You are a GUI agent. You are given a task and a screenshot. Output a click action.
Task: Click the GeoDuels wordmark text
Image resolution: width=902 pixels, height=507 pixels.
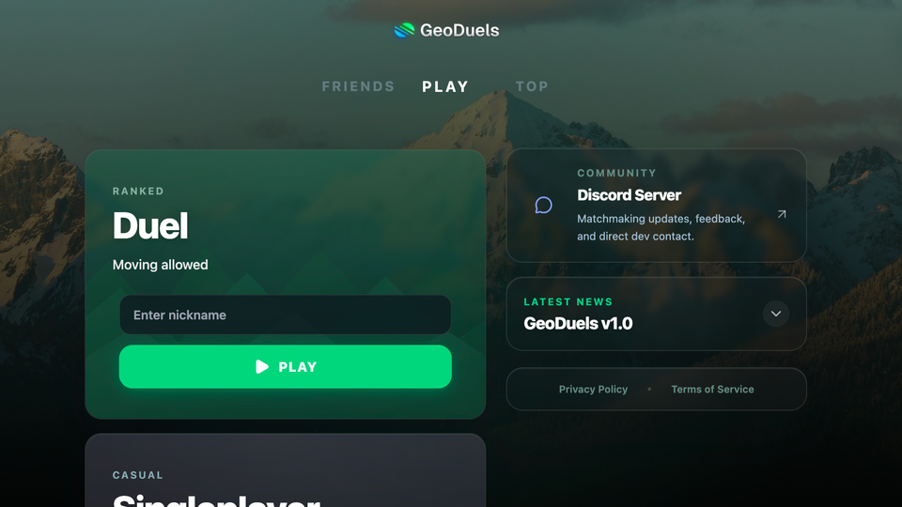(x=459, y=30)
